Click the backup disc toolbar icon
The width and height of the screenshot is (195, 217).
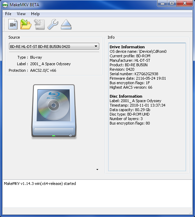(39, 24)
